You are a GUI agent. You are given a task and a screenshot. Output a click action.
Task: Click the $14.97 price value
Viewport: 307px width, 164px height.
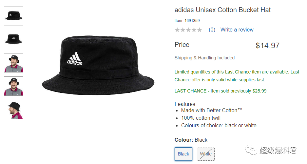tap(267, 46)
